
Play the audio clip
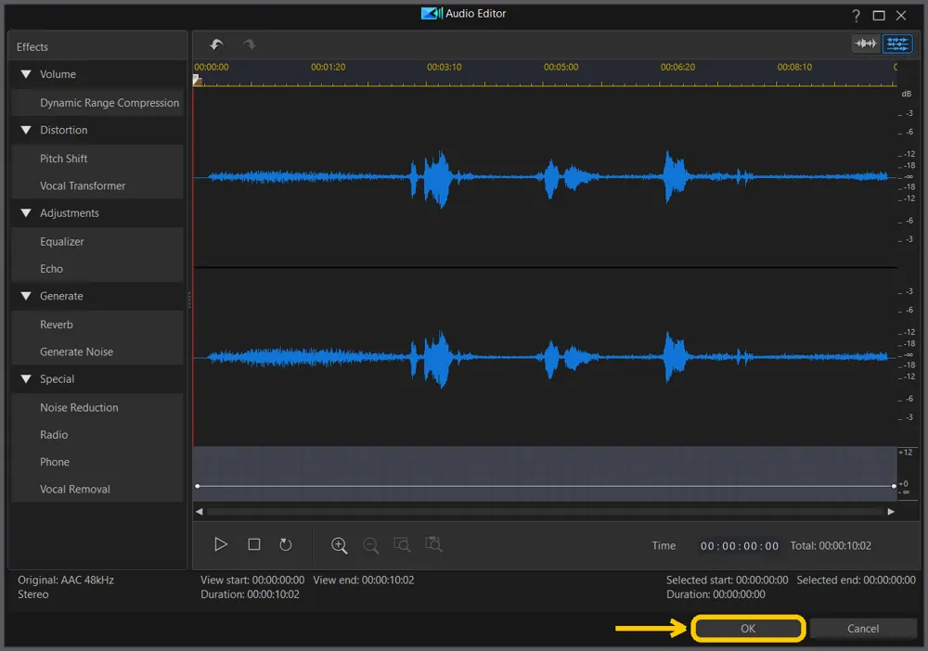click(221, 544)
